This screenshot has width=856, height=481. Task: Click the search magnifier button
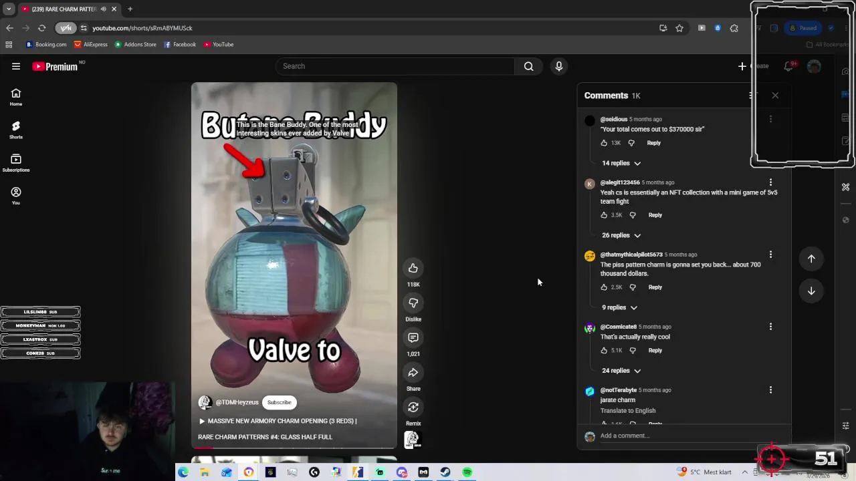pyautogui.click(x=528, y=66)
